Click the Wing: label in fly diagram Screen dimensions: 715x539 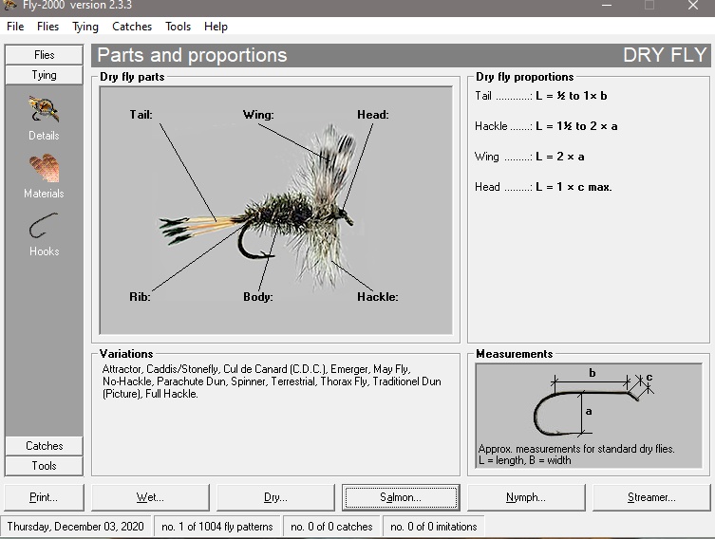[x=258, y=115]
